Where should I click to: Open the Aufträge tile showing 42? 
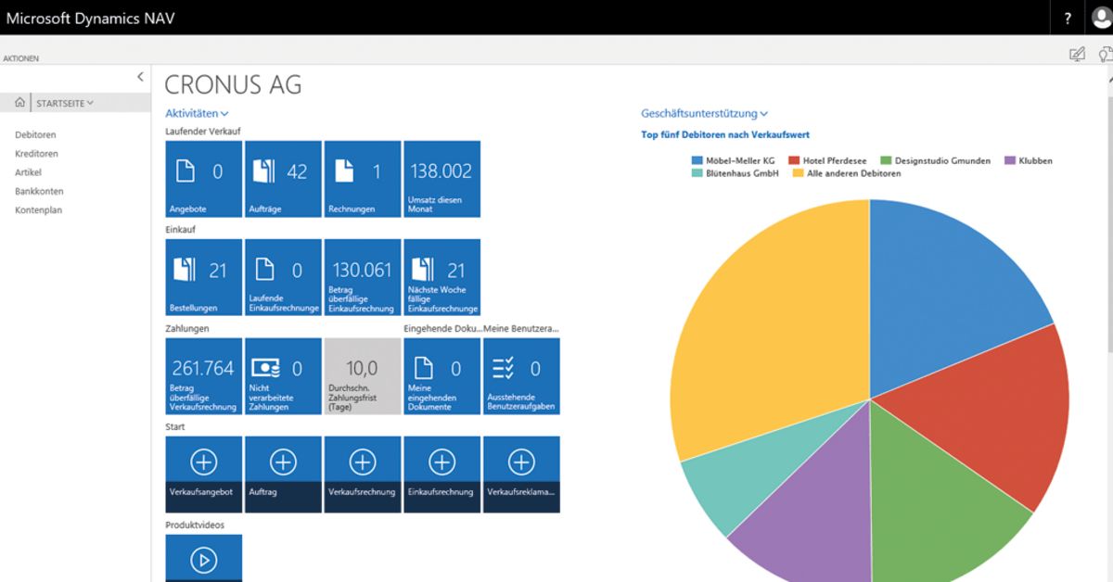283,179
